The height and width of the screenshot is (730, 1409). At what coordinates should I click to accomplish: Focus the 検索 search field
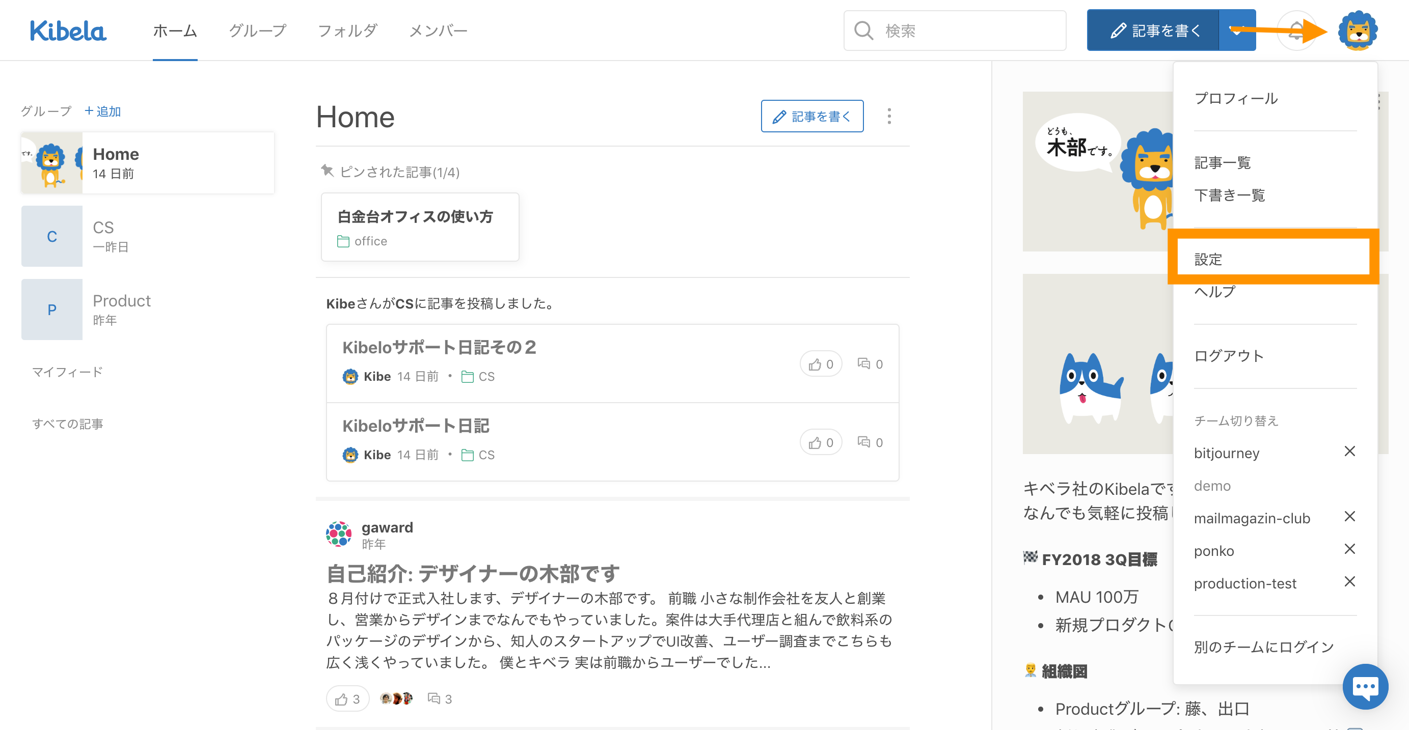(963, 31)
